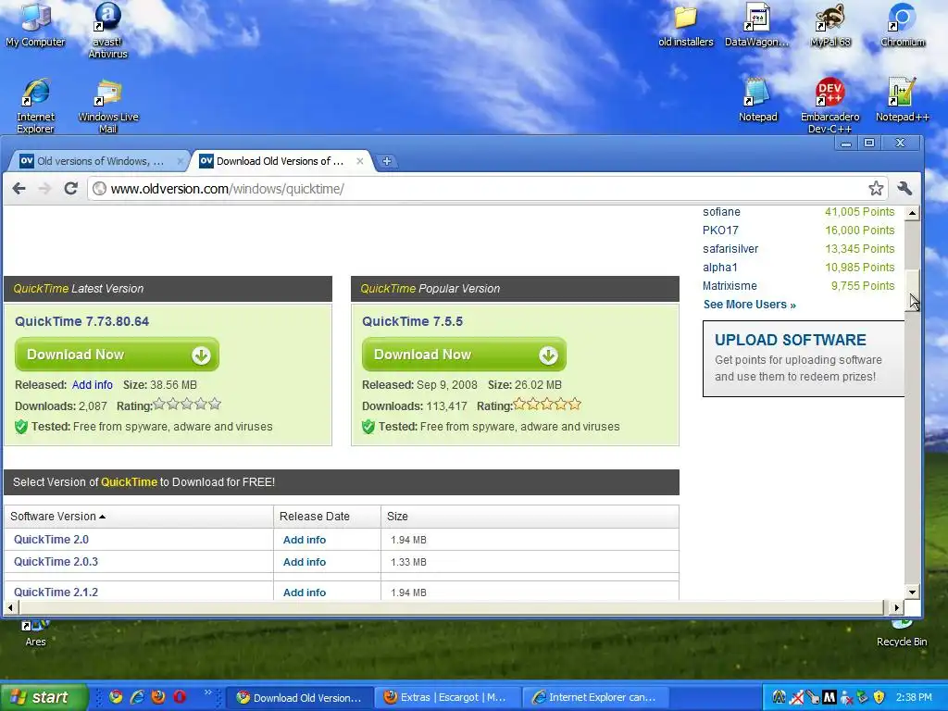This screenshot has width=948, height=711.
Task: Launch avast! Antivirus desktop shortcut
Action: coord(107,31)
